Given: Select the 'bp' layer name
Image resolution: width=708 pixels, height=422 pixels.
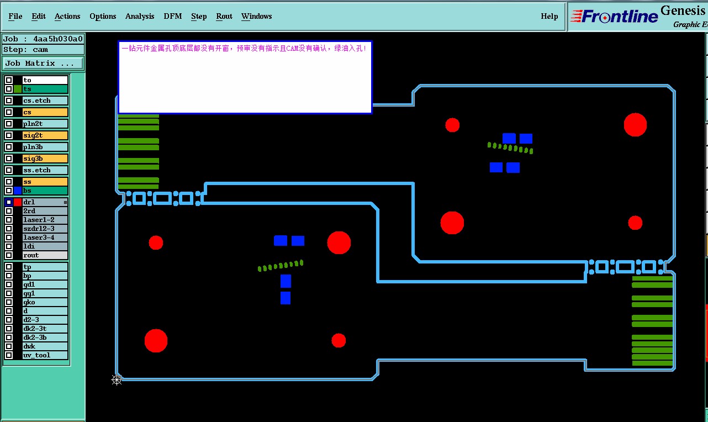Looking at the screenshot, I should pos(45,276).
